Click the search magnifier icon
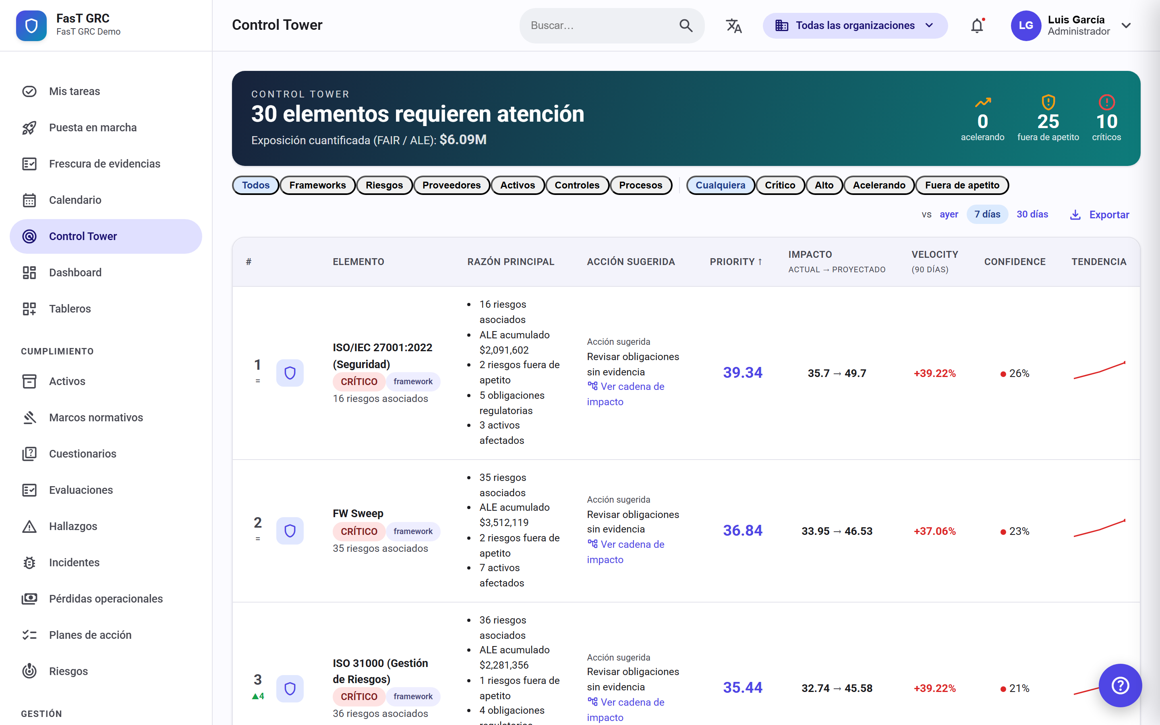The width and height of the screenshot is (1160, 725). pos(686,25)
